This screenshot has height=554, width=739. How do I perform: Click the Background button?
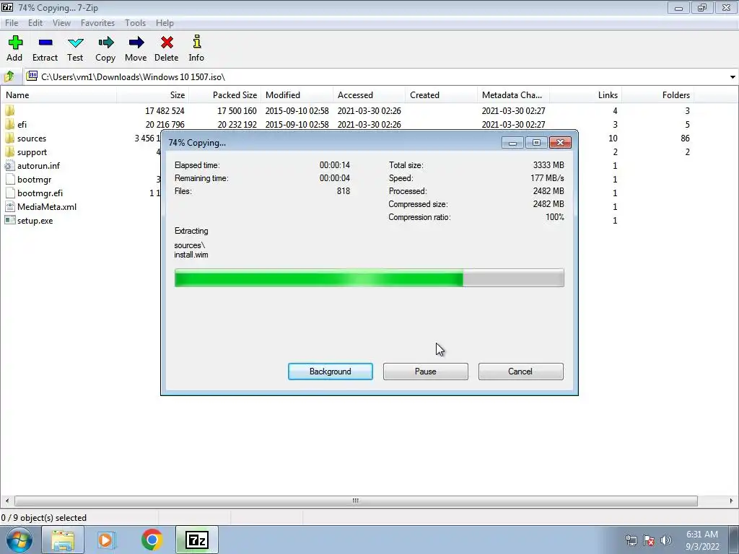point(331,371)
